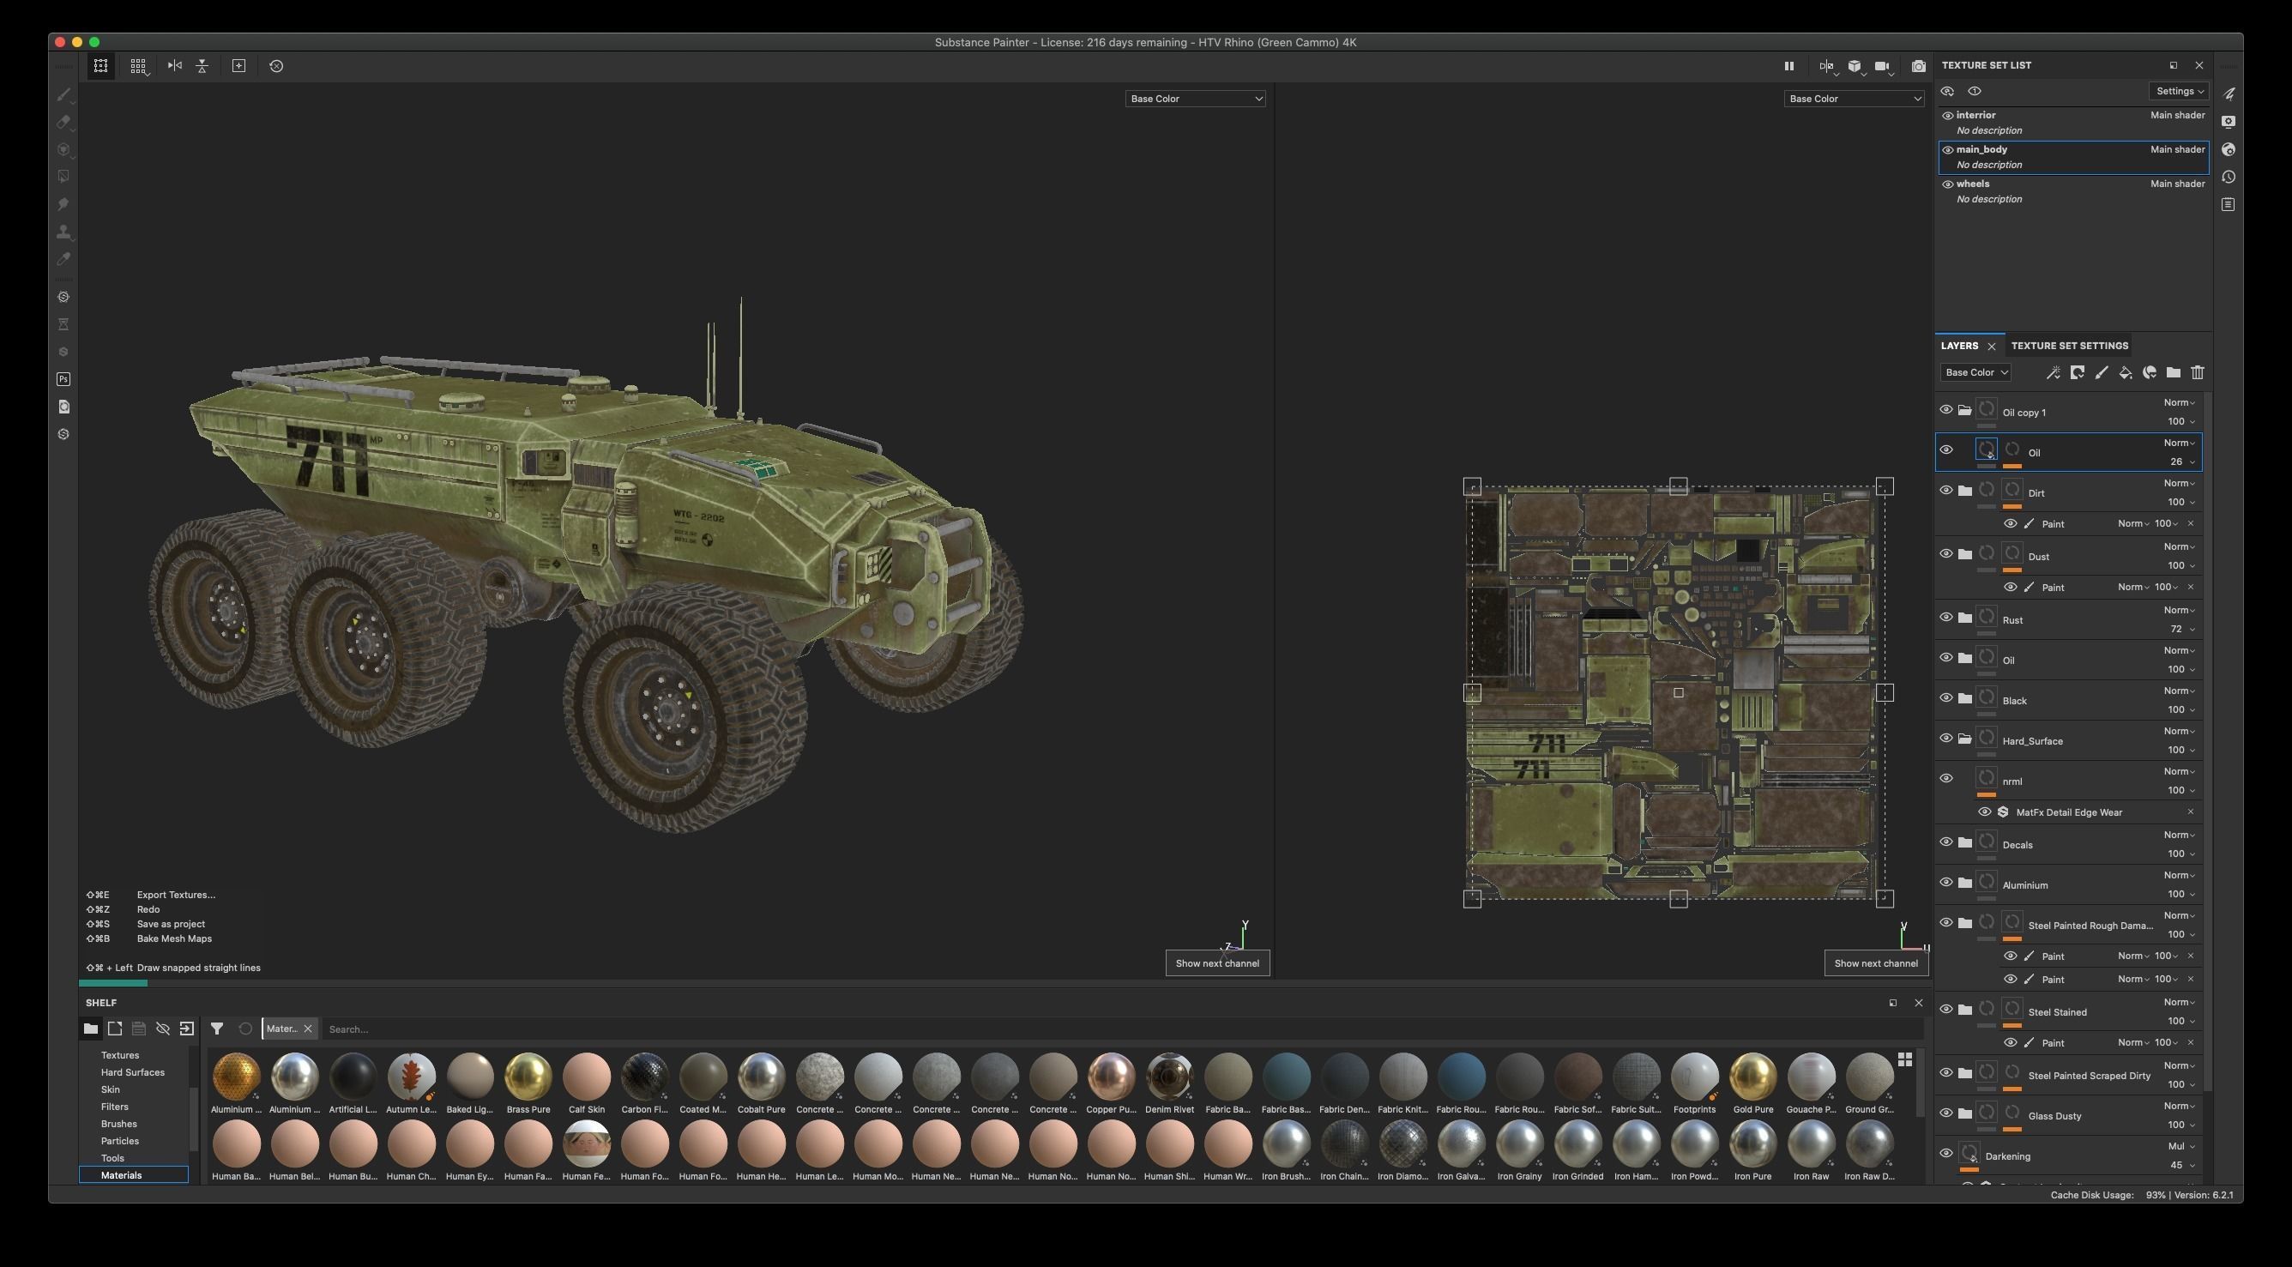
Task: Click the grid layout icon in top toolbar
Action: coord(138,66)
